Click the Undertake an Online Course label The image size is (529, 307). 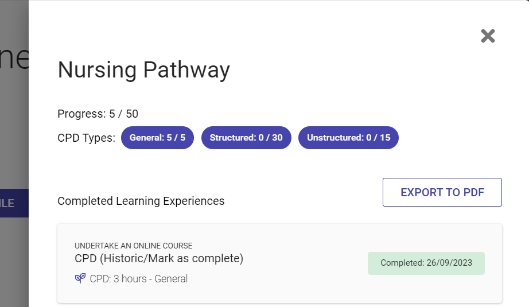tap(133, 246)
